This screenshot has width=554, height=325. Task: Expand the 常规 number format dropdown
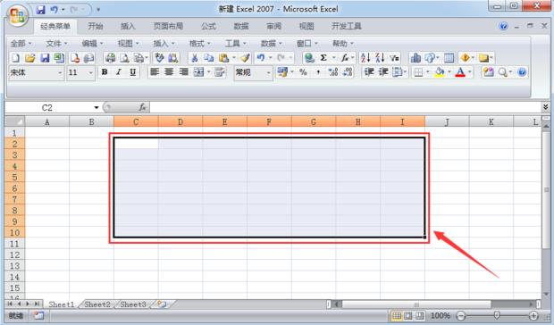tap(253, 72)
